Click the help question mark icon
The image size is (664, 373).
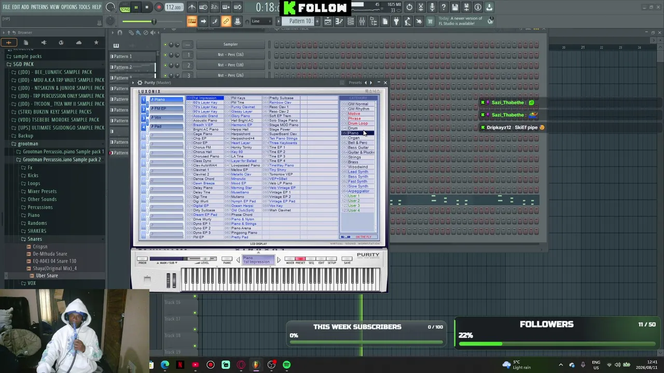click(444, 7)
